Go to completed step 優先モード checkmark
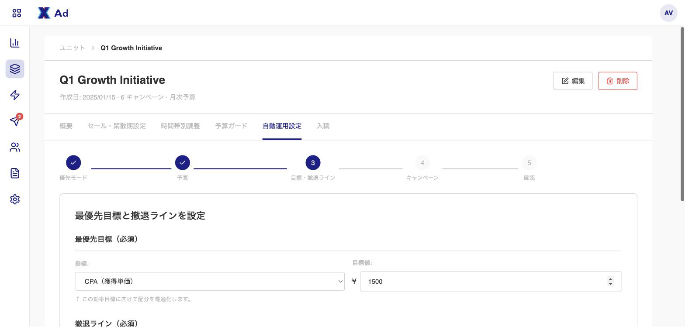 (x=73, y=163)
